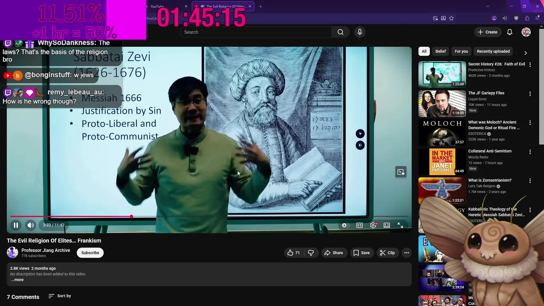Viewport: 544px width, 306px height.
Task: Save the video to a playlist
Action: click(x=361, y=253)
